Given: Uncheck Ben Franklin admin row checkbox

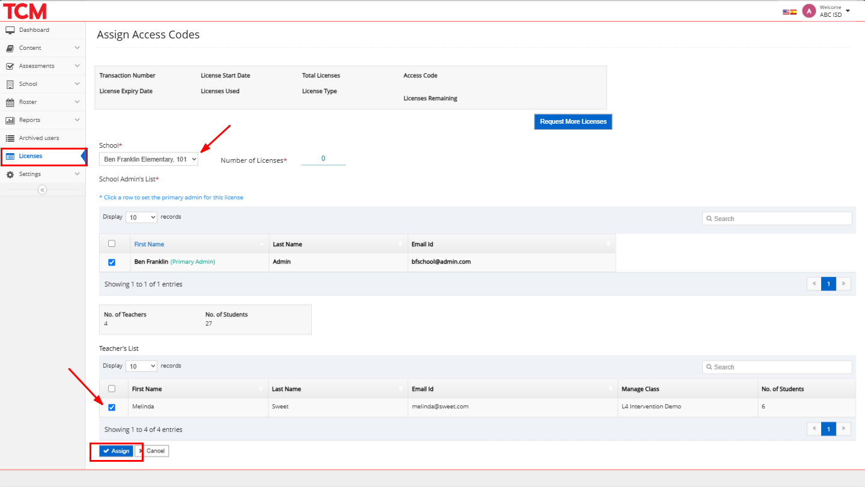Looking at the screenshot, I should click(x=112, y=262).
